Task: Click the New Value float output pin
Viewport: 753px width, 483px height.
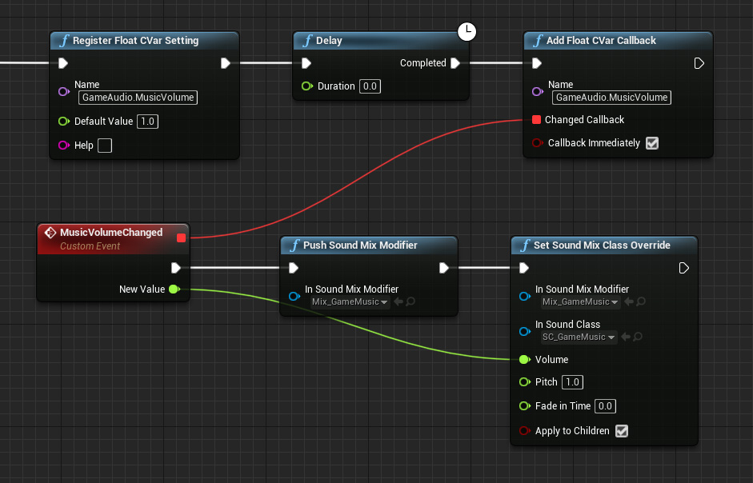Action: 174,289
